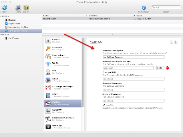Click the required hostname field

click(128, 68)
